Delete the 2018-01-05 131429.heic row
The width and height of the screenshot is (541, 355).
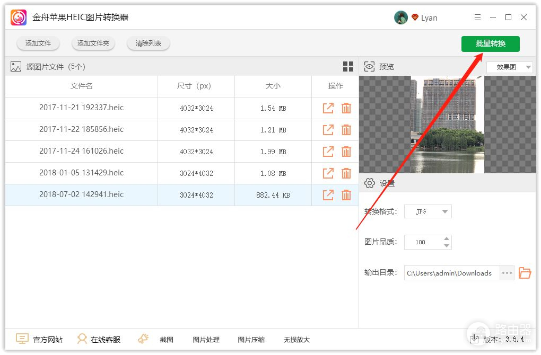[346, 173]
